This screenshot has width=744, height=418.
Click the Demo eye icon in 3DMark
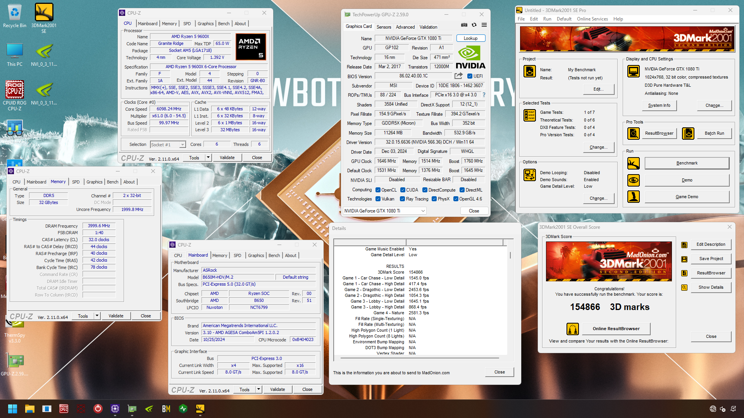click(x=634, y=180)
